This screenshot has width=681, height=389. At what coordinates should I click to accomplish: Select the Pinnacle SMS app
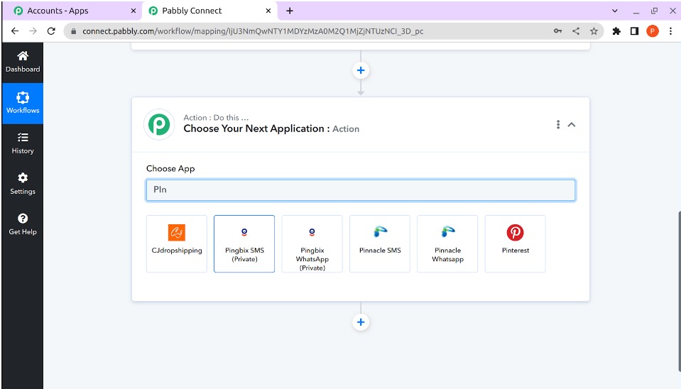tap(380, 243)
